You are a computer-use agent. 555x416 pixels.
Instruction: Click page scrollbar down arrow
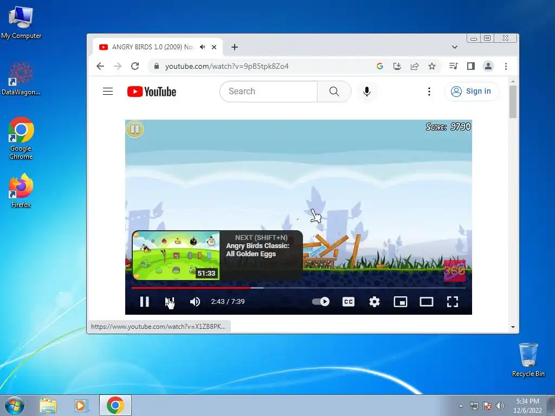pos(513,327)
